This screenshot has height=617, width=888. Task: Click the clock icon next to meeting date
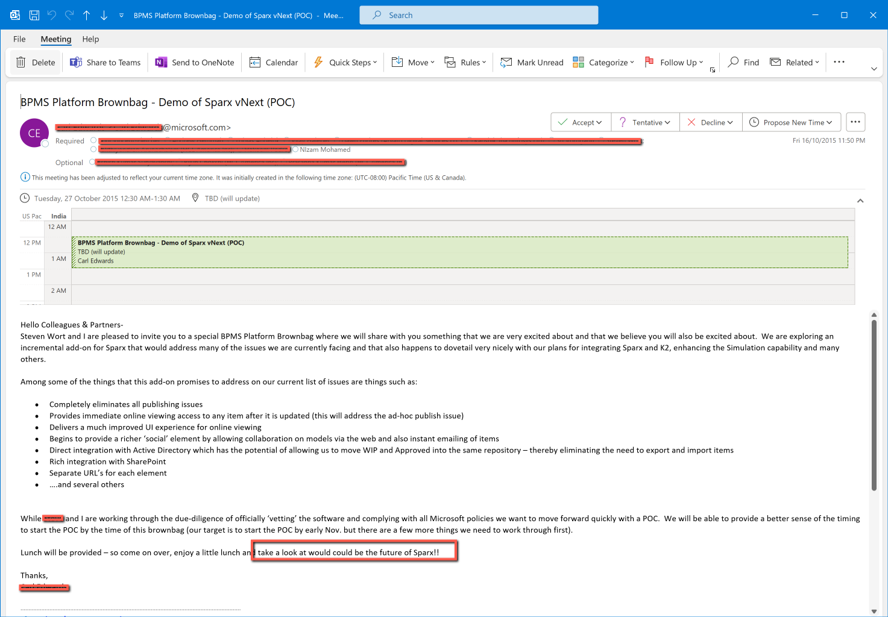click(25, 198)
